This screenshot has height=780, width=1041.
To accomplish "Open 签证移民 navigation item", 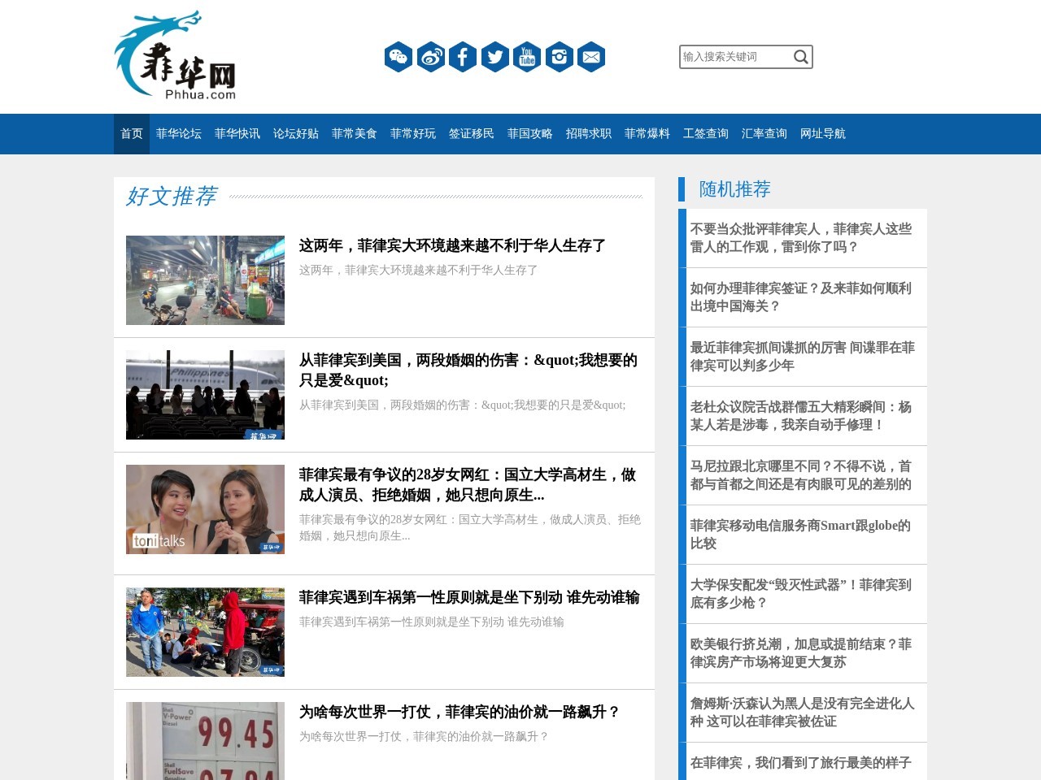I will pos(472,134).
